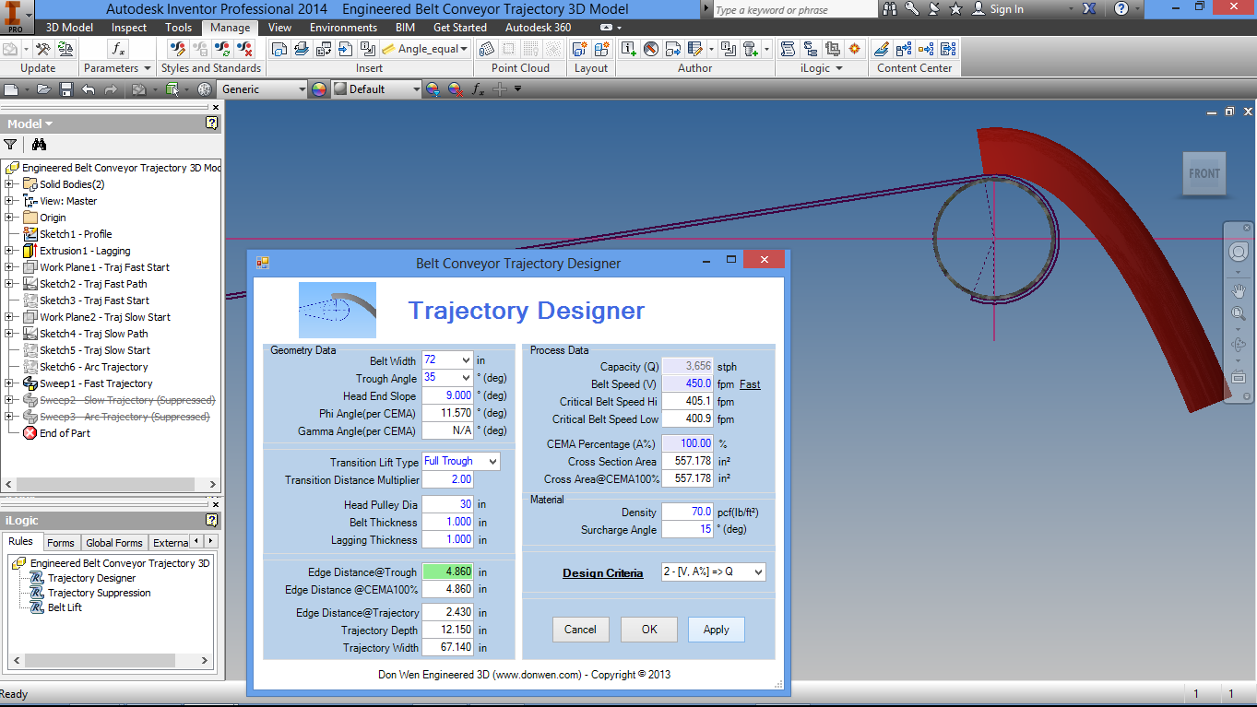The height and width of the screenshot is (707, 1257).
Task: Click the iLogic Browser tree icon in ribbon
Action: click(810, 49)
